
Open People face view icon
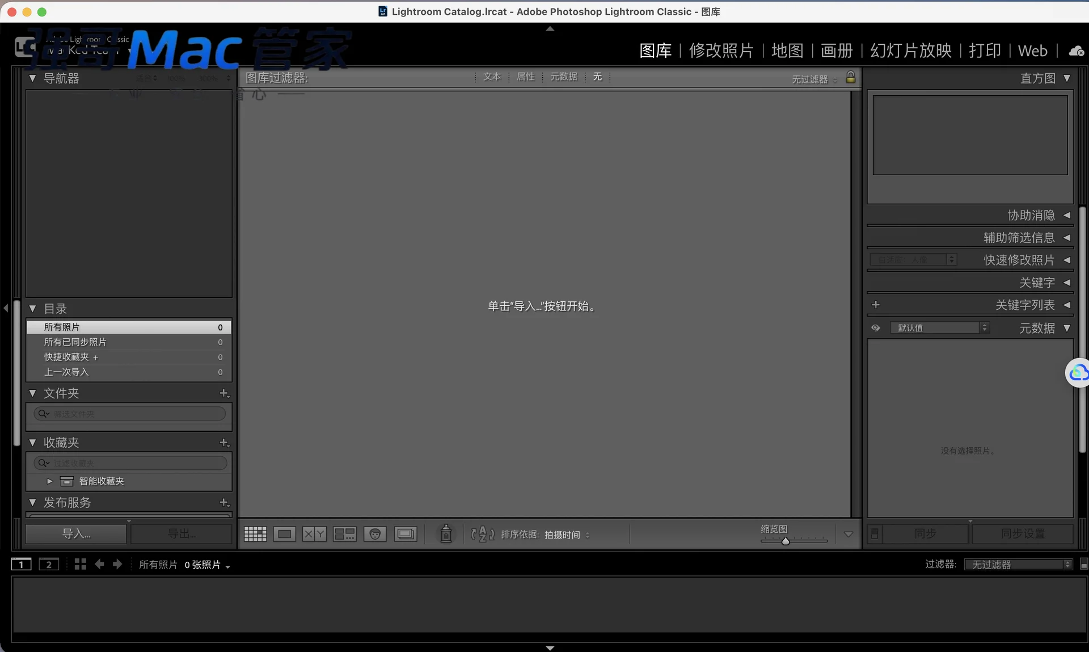(x=375, y=534)
